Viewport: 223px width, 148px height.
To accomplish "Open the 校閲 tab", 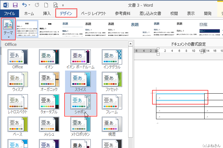I will (x=174, y=14).
